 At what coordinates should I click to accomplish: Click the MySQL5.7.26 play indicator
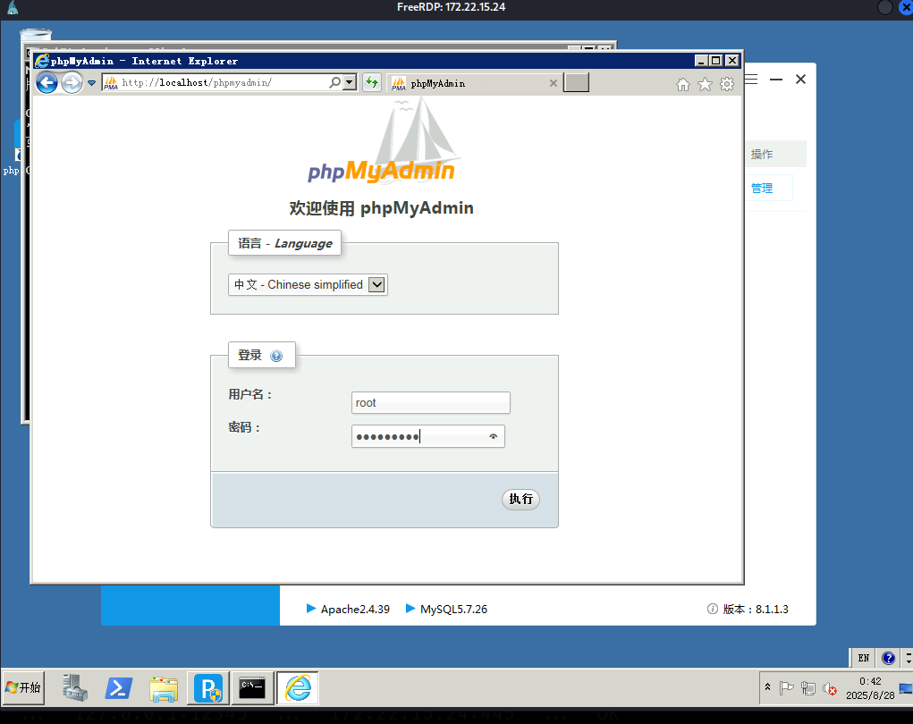tap(410, 609)
